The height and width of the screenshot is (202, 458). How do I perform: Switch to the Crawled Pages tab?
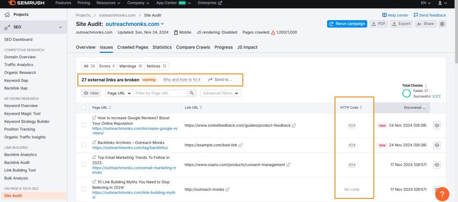(133, 47)
